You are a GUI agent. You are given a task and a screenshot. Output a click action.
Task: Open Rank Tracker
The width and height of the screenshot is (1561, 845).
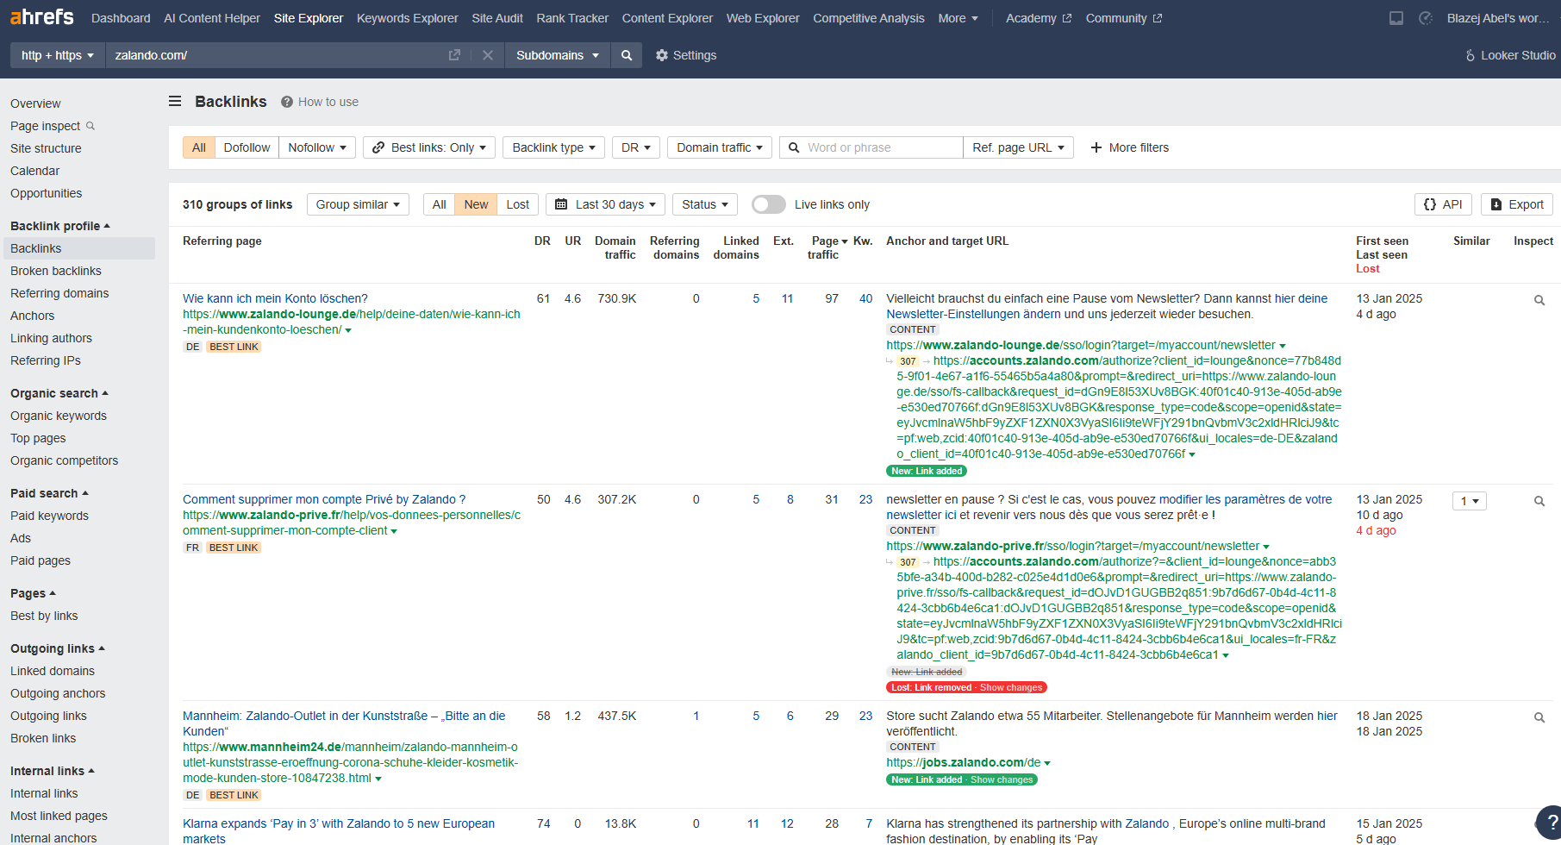(572, 18)
